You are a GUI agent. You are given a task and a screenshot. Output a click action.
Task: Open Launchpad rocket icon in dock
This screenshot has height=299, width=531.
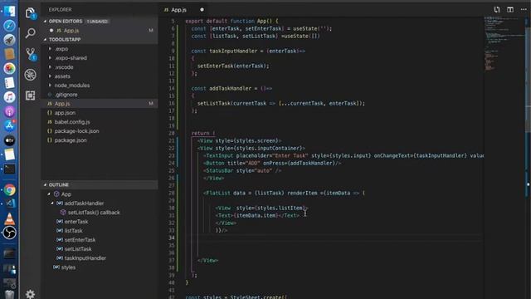[9, 40]
